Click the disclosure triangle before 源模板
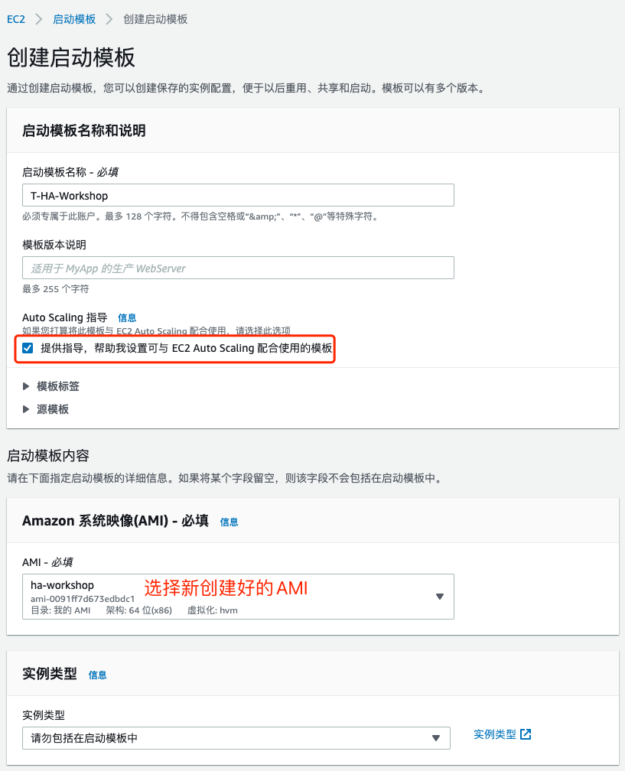Screen dimensions: 625x771 tap(28, 408)
